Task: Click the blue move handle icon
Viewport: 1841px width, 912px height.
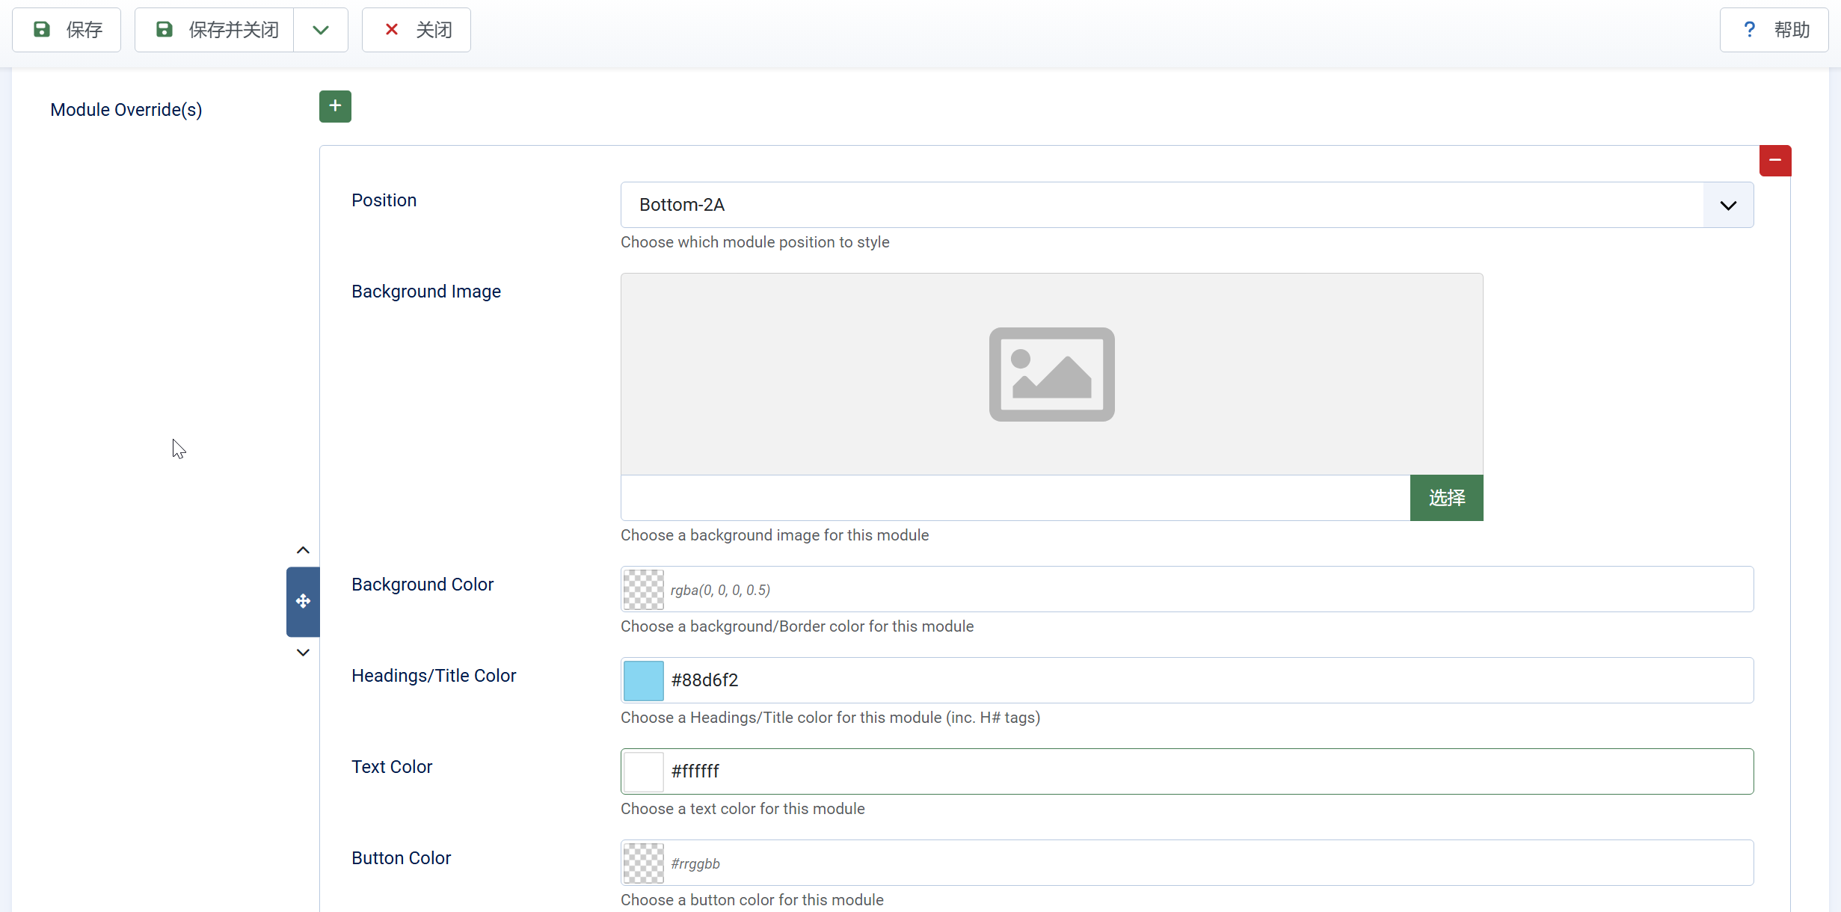Action: (x=303, y=601)
